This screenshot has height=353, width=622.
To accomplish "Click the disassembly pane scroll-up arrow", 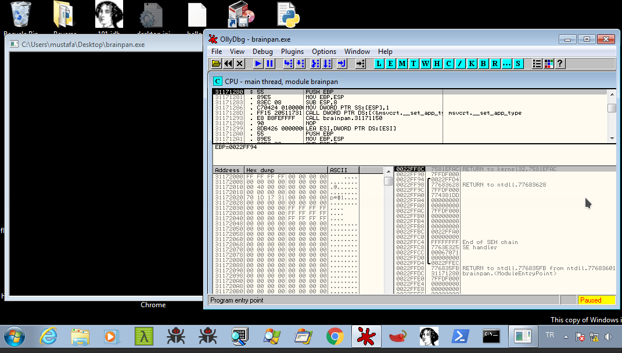I will pyautogui.click(x=612, y=94).
